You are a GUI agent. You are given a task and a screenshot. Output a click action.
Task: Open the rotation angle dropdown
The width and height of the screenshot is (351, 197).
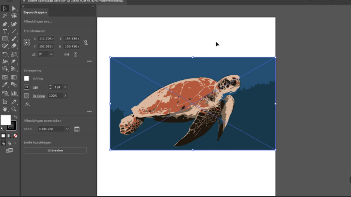coord(51,55)
